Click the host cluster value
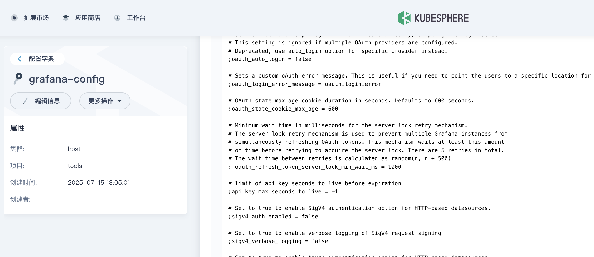The height and width of the screenshot is (257, 594). coord(74,149)
